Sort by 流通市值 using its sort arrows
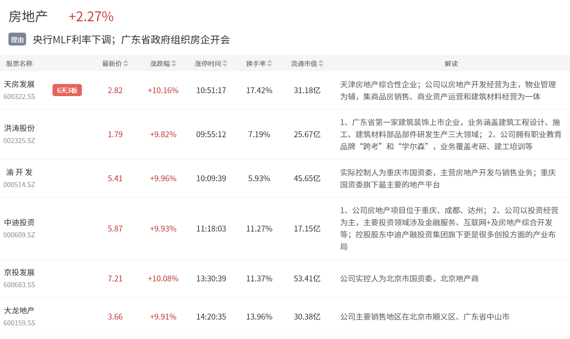Screen dimensions: 570x339 [x=321, y=63]
